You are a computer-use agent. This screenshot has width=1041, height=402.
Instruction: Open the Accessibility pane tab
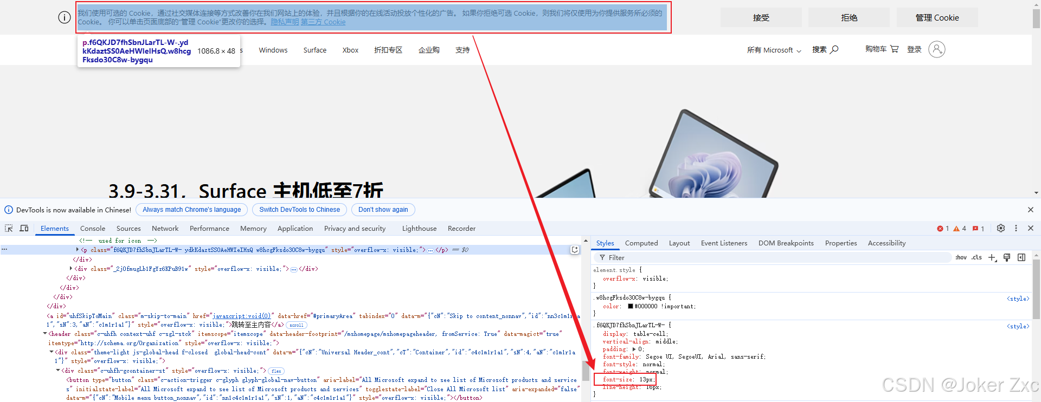886,243
